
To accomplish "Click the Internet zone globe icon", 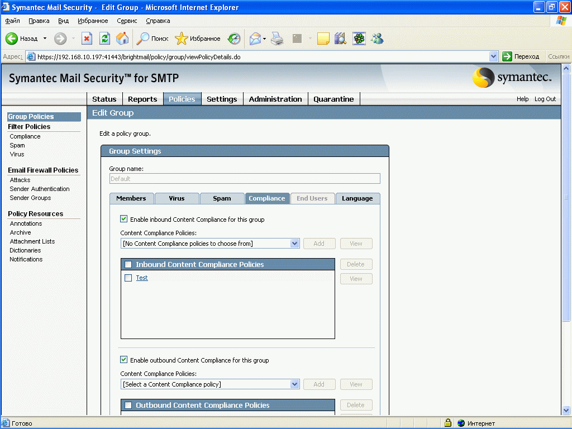I will (x=461, y=423).
